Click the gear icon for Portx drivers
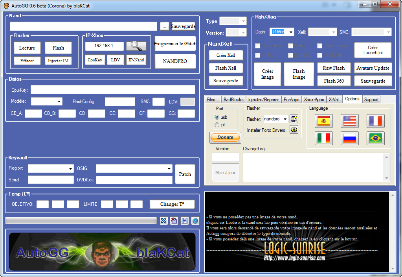 pyautogui.click(x=294, y=129)
